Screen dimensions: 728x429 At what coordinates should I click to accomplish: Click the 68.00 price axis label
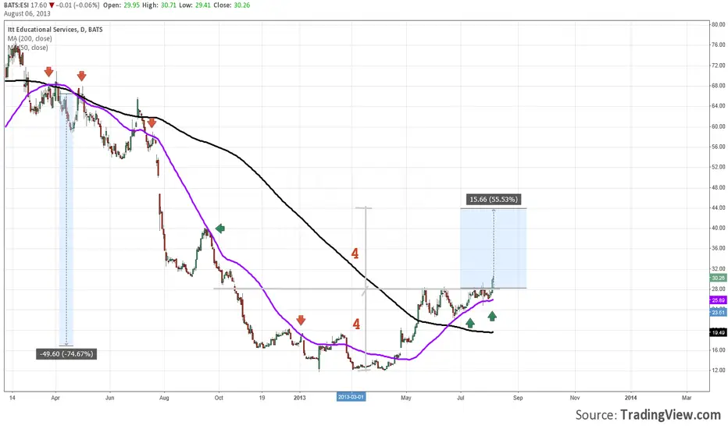pos(719,86)
